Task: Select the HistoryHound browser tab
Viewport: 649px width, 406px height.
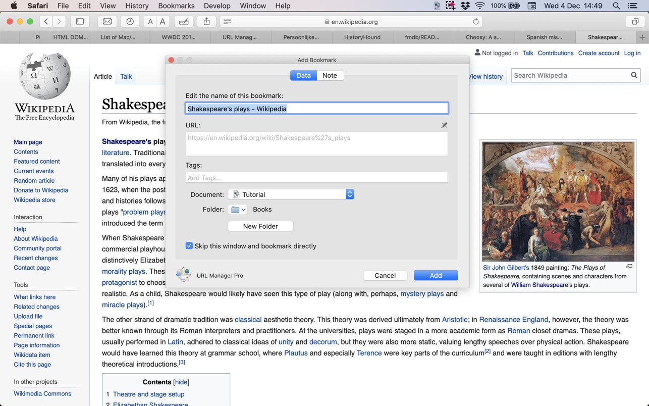Action: pos(362,37)
